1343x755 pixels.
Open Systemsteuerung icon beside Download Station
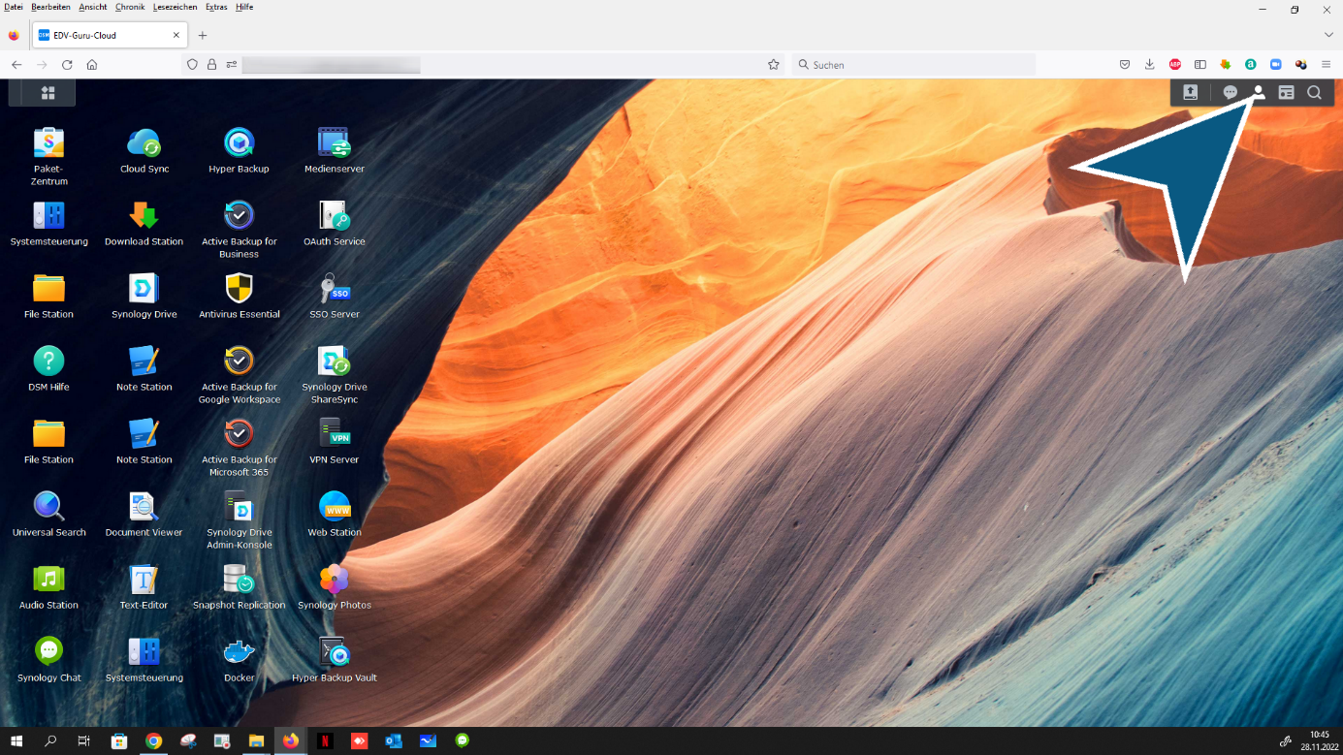coord(48,216)
